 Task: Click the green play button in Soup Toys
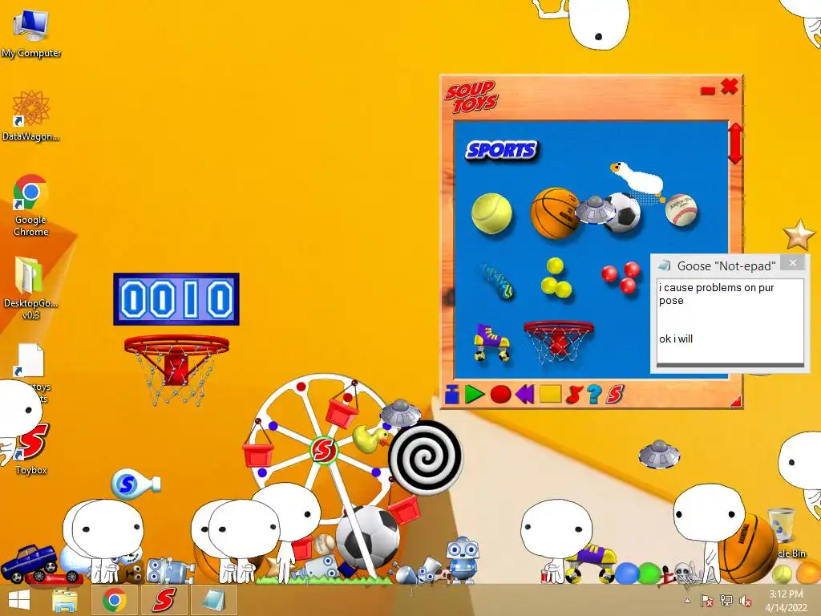coord(475,394)
